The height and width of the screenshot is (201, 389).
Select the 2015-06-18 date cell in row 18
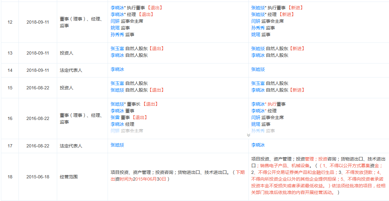pyautogui.click(x=38, y=177)
